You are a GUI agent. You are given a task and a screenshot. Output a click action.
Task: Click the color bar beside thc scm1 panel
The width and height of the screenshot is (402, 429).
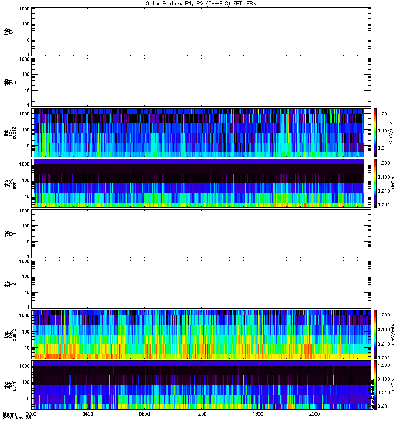point(375,385)
